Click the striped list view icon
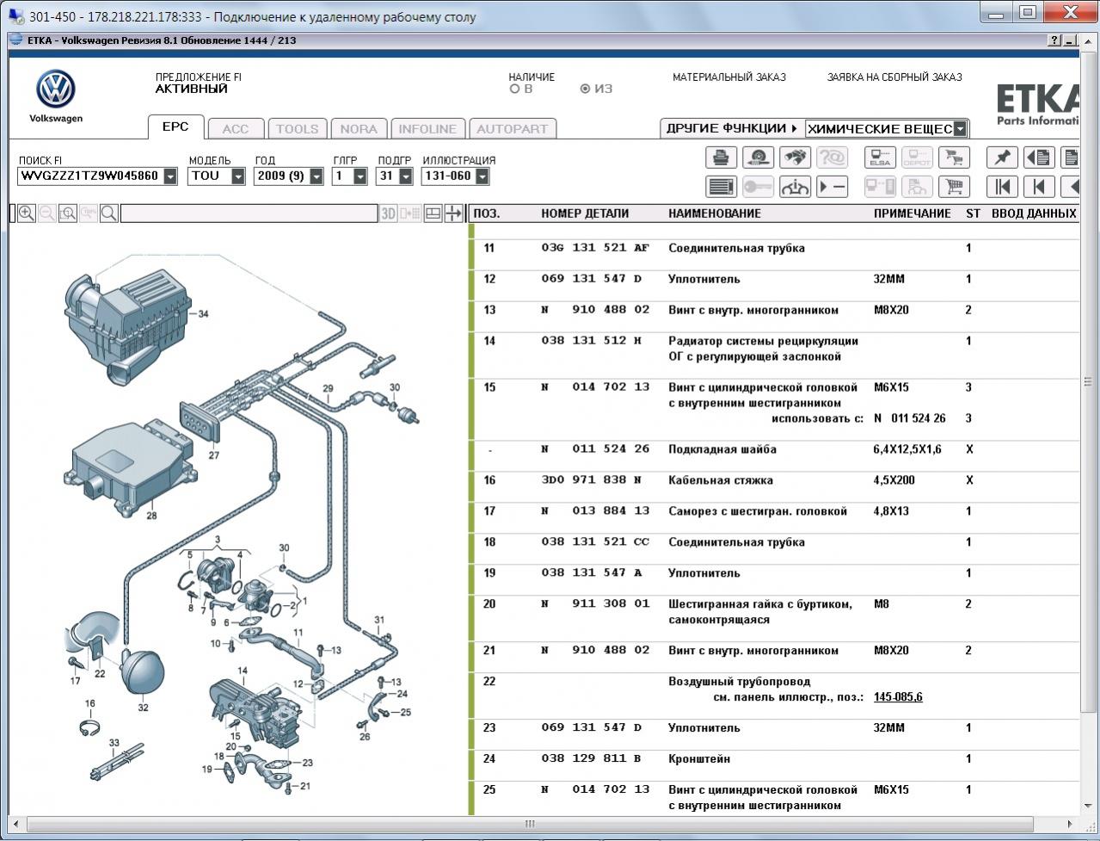 tap(722, 186)
